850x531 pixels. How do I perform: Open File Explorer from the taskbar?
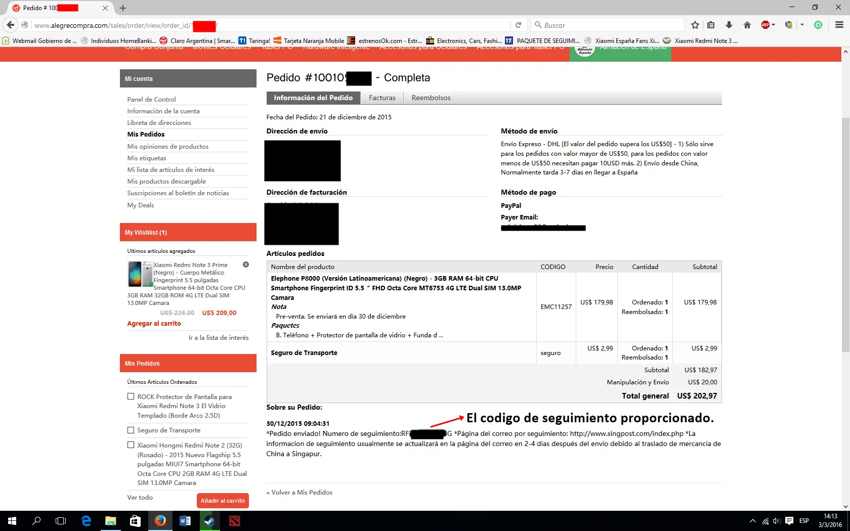tap(110, 521)
